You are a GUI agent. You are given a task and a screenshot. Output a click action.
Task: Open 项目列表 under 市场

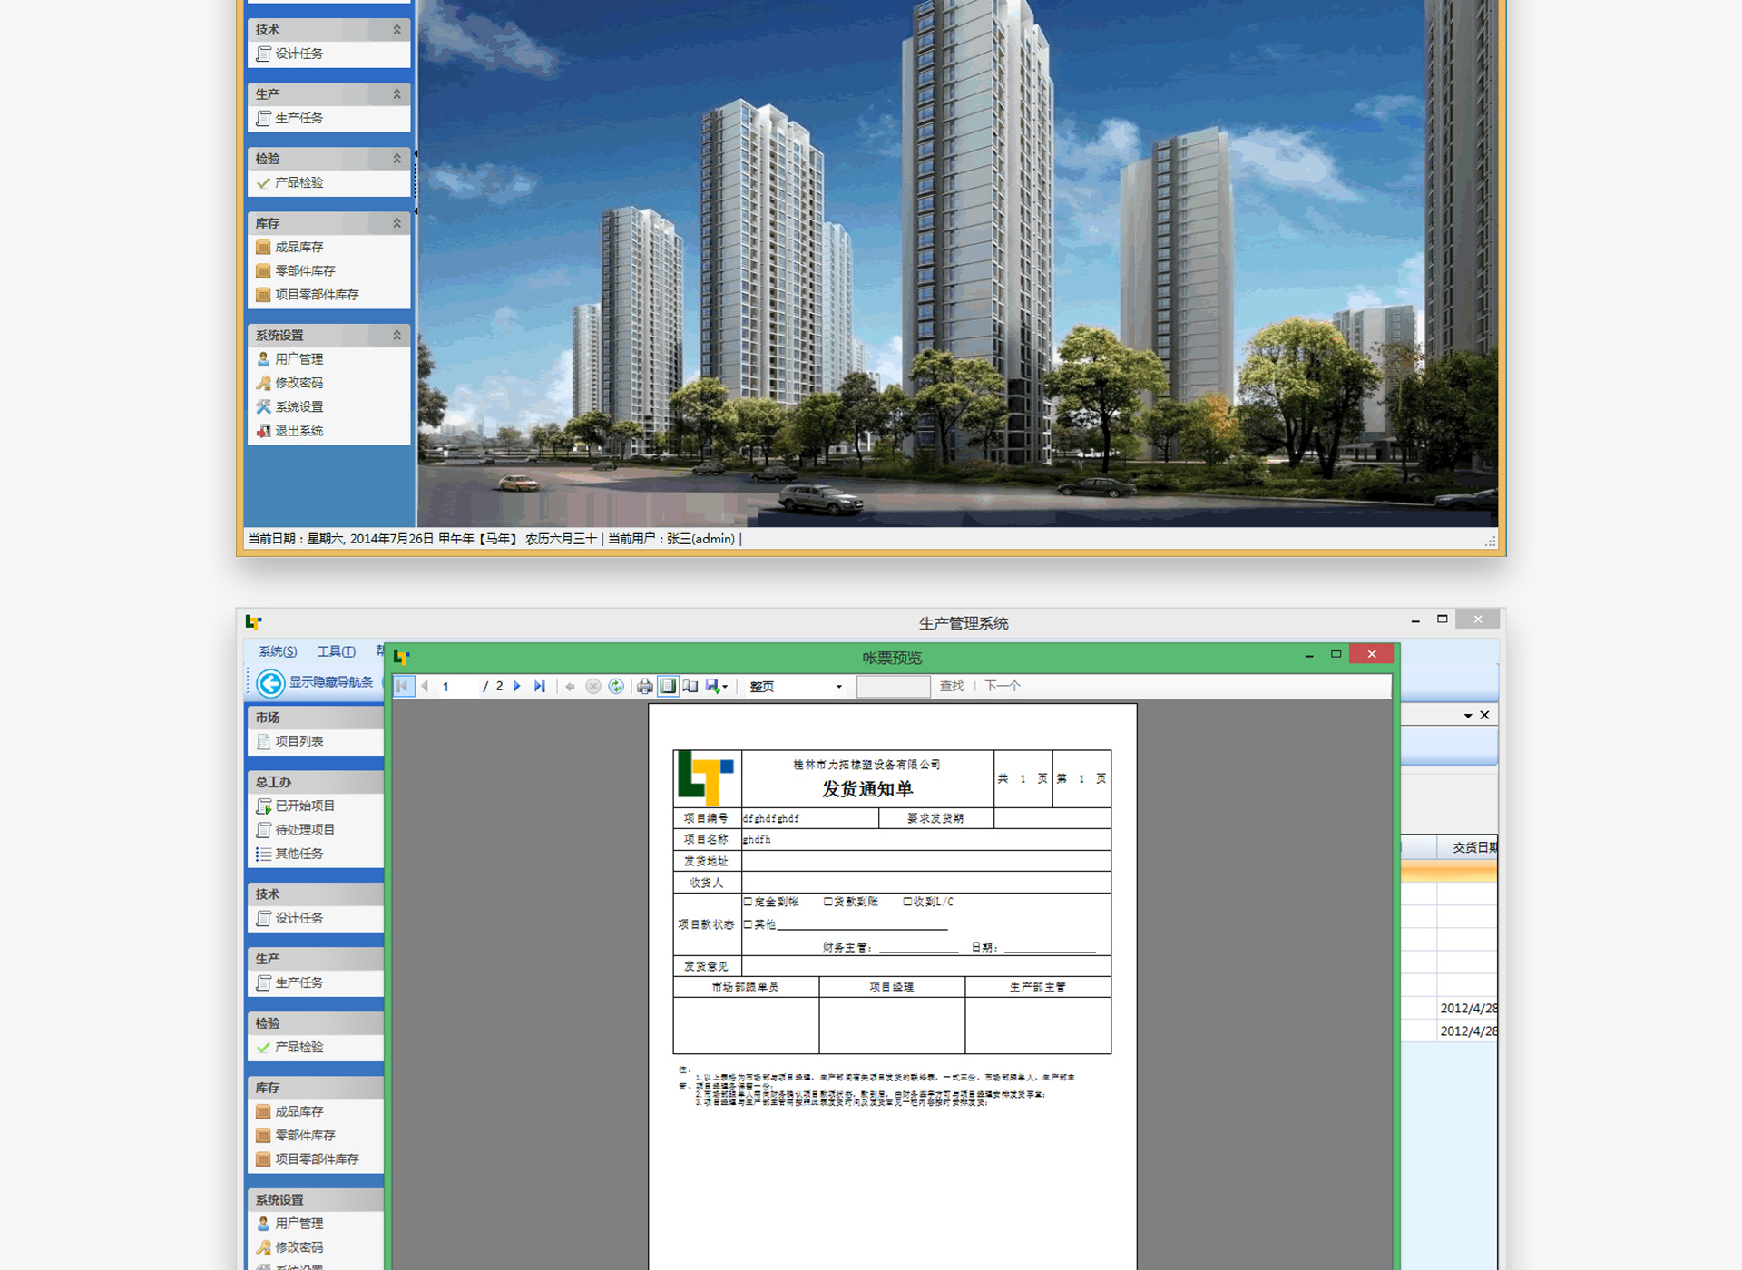tap(298, 742)
